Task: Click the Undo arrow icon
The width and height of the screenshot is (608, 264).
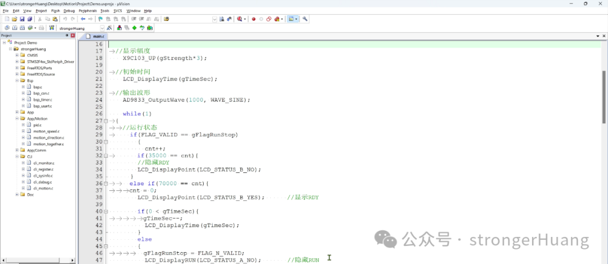Action: (x=65, y=19)
